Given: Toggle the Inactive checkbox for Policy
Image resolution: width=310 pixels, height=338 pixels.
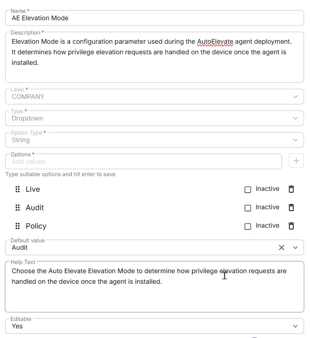Looking at the screenshot, I should click(248, 226).
